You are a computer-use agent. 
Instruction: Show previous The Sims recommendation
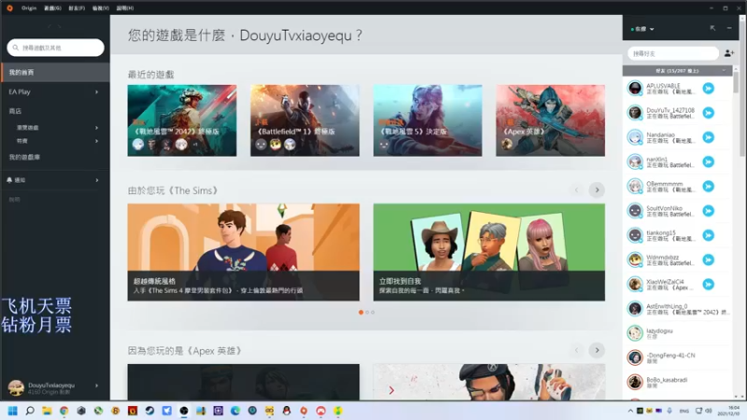click(576, 190)
